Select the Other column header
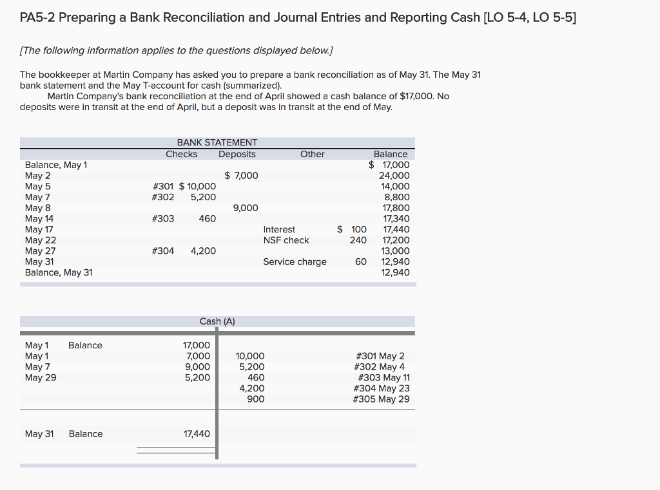 click(x=313, y=154)
